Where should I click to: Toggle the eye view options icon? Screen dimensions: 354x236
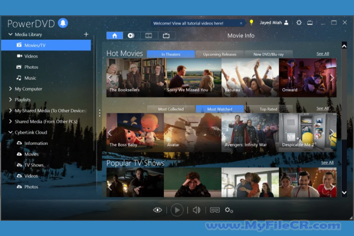tap(158, 210)
